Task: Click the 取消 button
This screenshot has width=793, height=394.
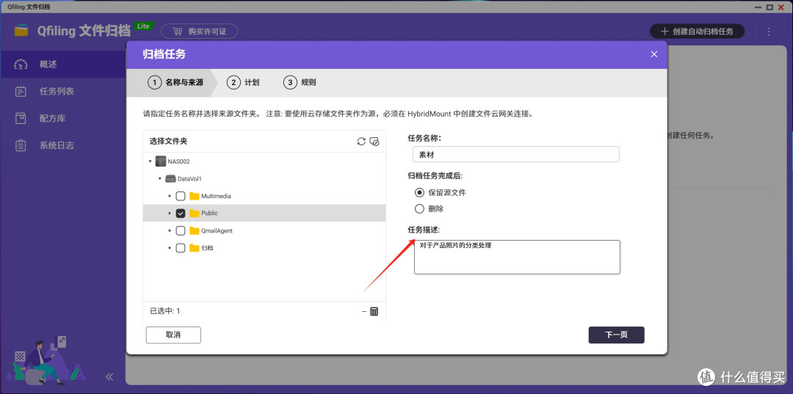Action: (173, 335)
